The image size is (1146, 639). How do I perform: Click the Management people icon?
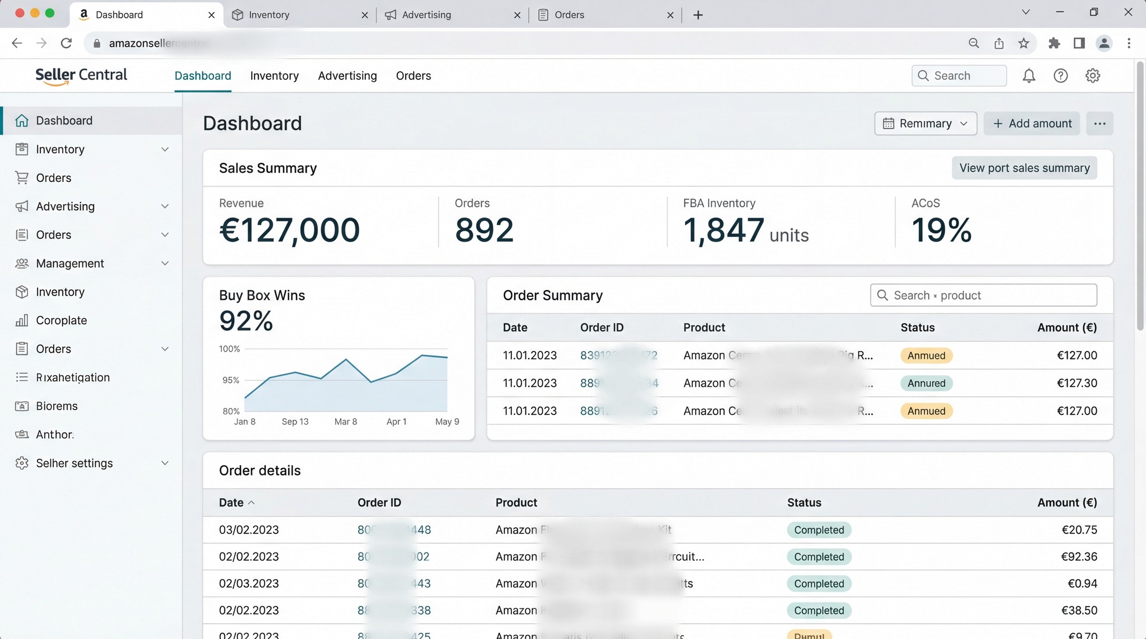tap(22, 263)
